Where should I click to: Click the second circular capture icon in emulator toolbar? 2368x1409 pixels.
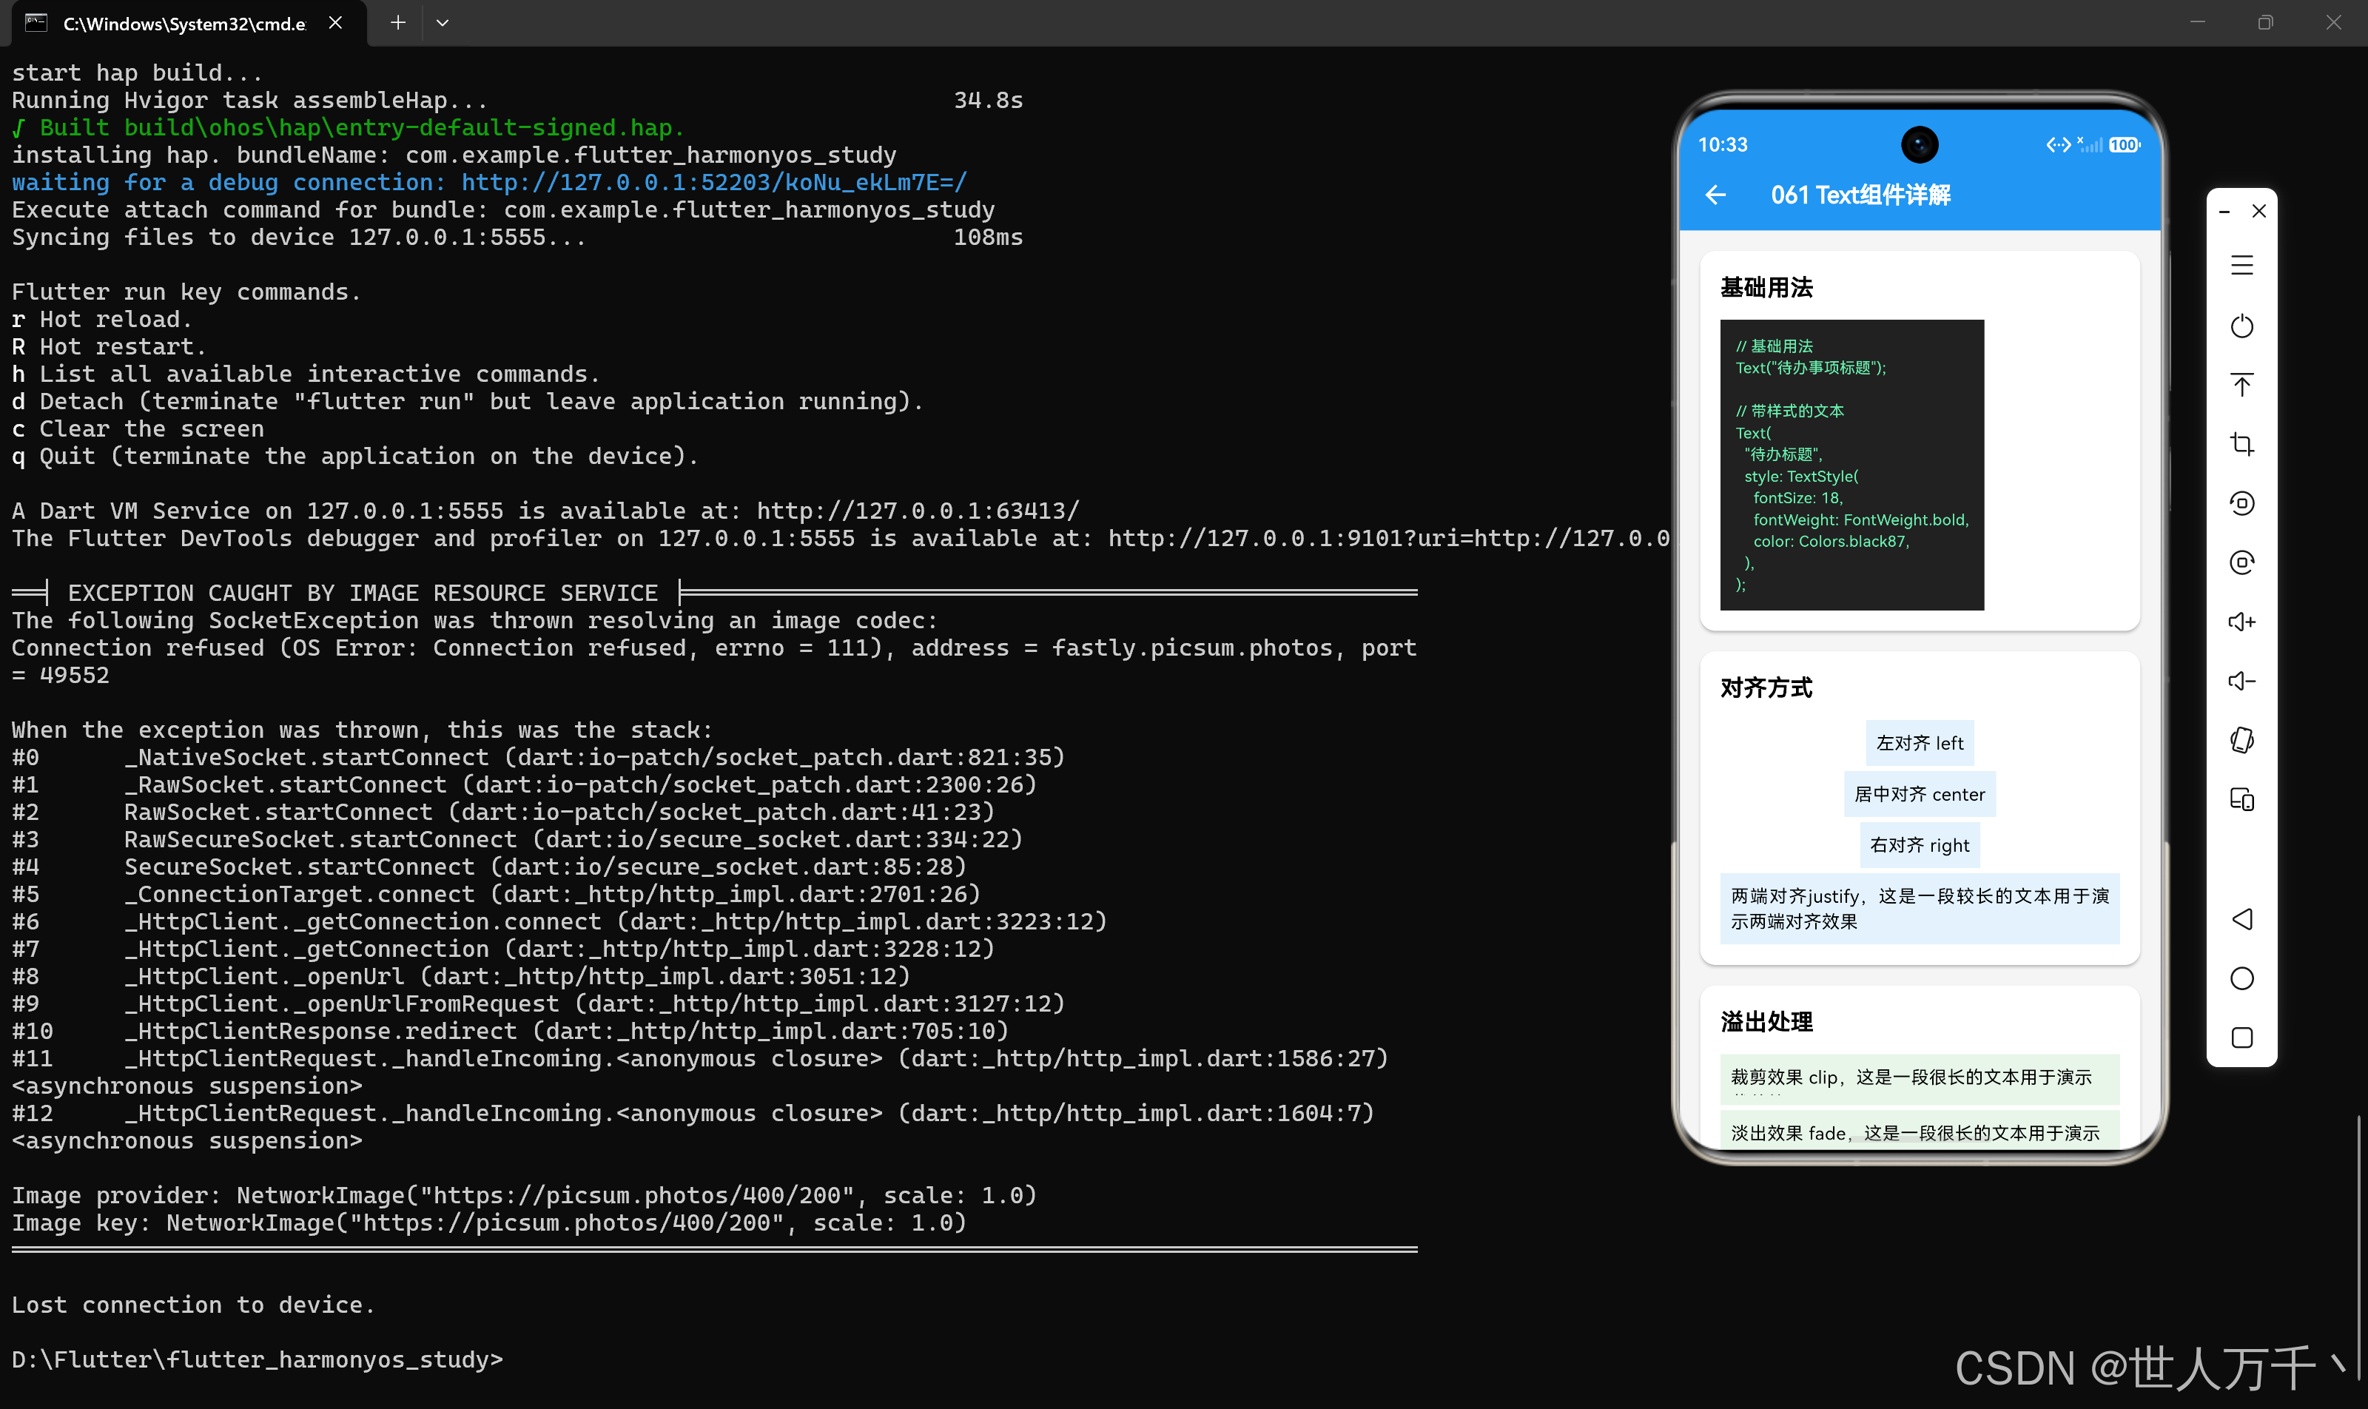[2241, 562]
